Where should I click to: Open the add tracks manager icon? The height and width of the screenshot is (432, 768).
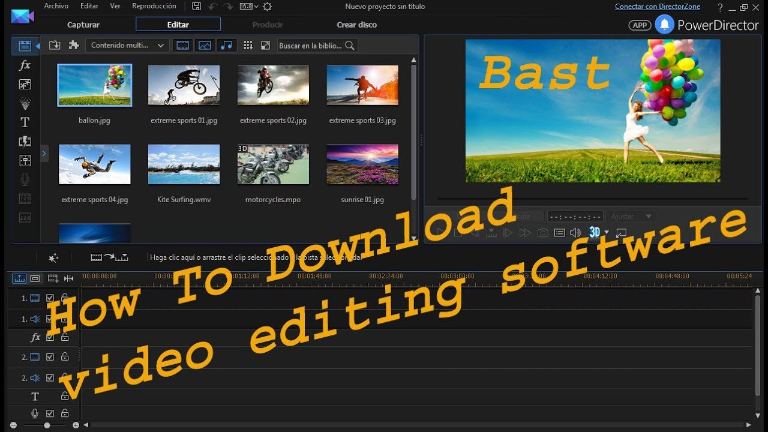click(x=53, y=278)
